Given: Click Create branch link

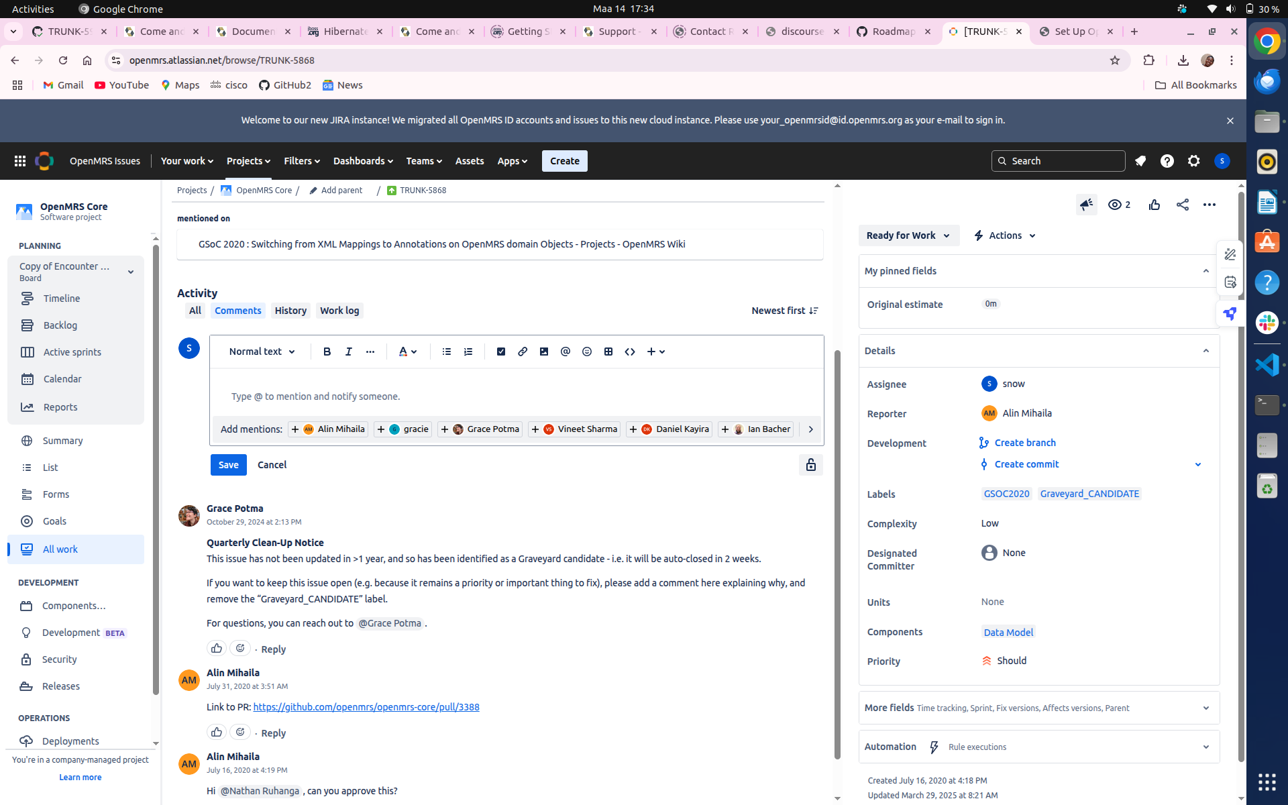Looking at the screenshot, I should (1024, 443).
